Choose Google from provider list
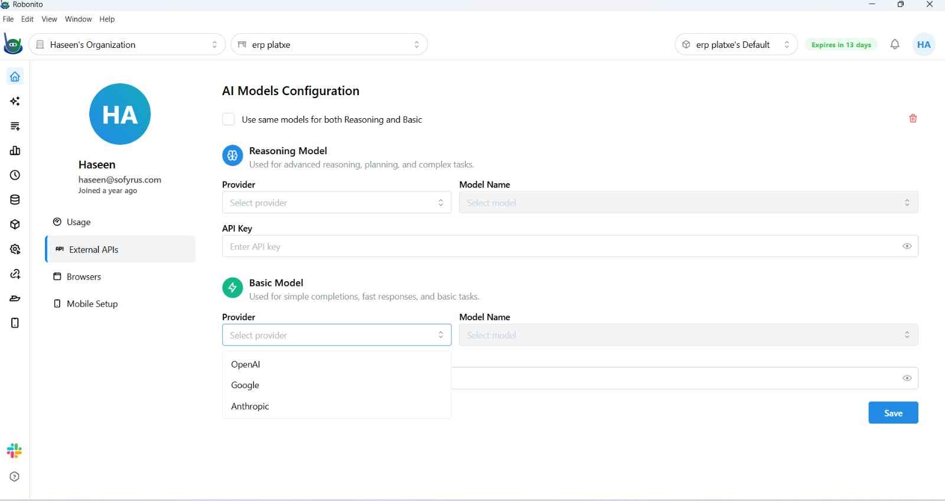This screenshot has width=945, height=501. tap(337, 385)
